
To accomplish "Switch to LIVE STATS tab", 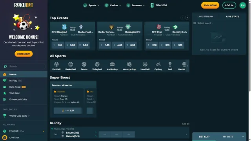I will (233, 16).
